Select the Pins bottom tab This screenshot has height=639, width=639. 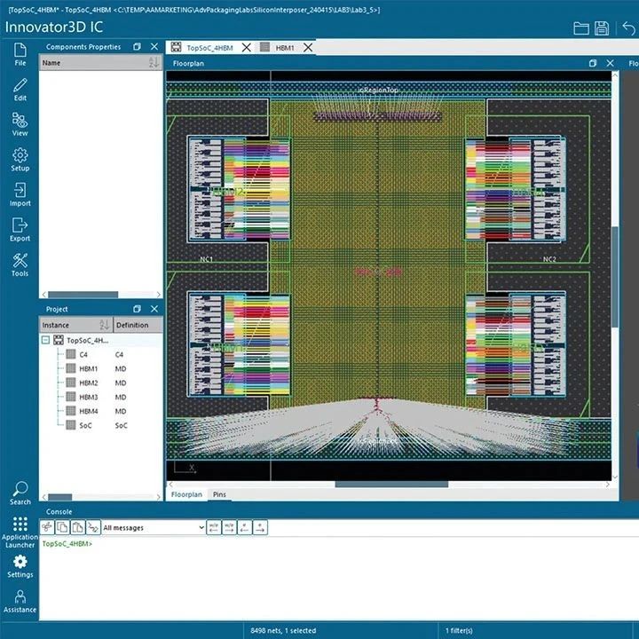tap(219, 494)
